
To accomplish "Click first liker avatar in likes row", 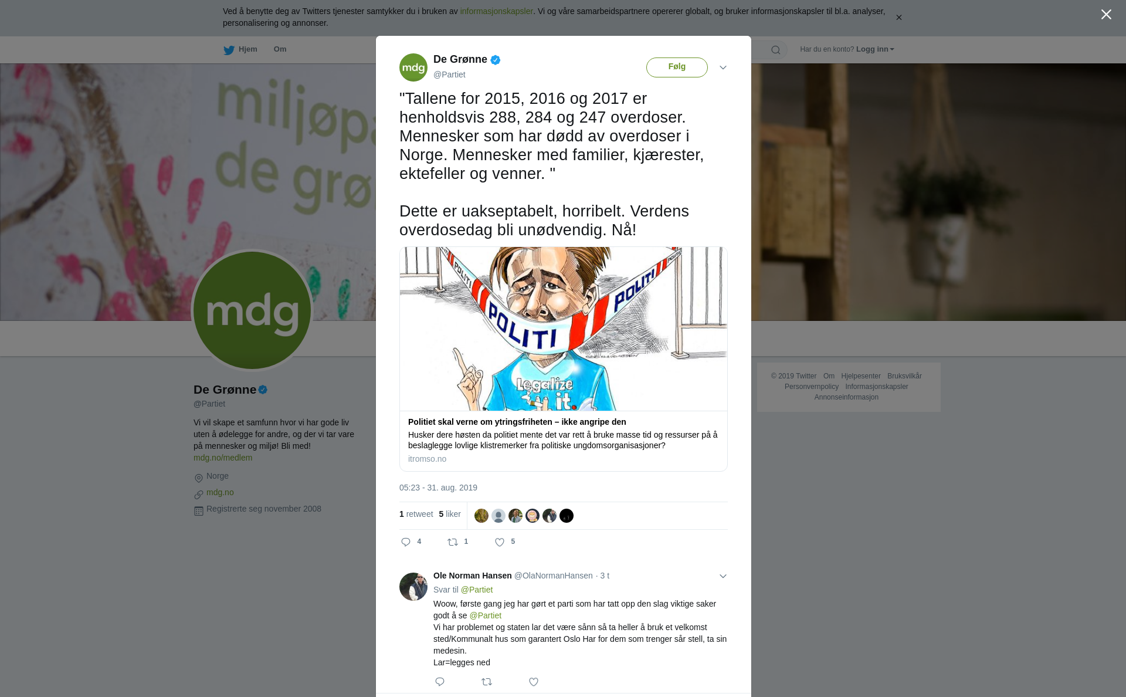I will point(481,516).
